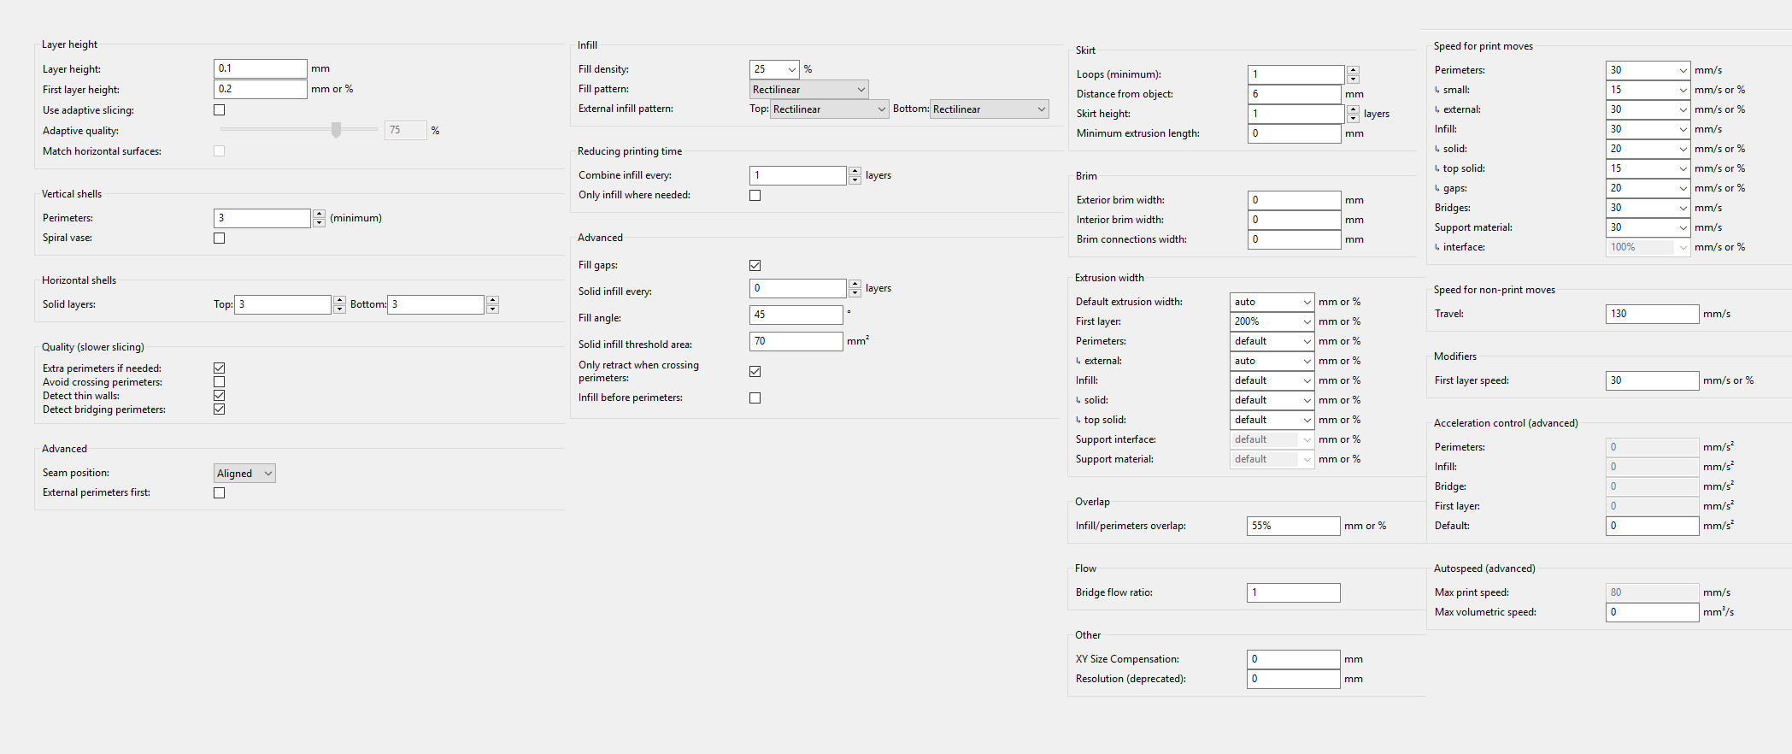Enable Infill before perimeters checkbox
This screenshot has width=1792, height=754.
(x=755, y=398)
